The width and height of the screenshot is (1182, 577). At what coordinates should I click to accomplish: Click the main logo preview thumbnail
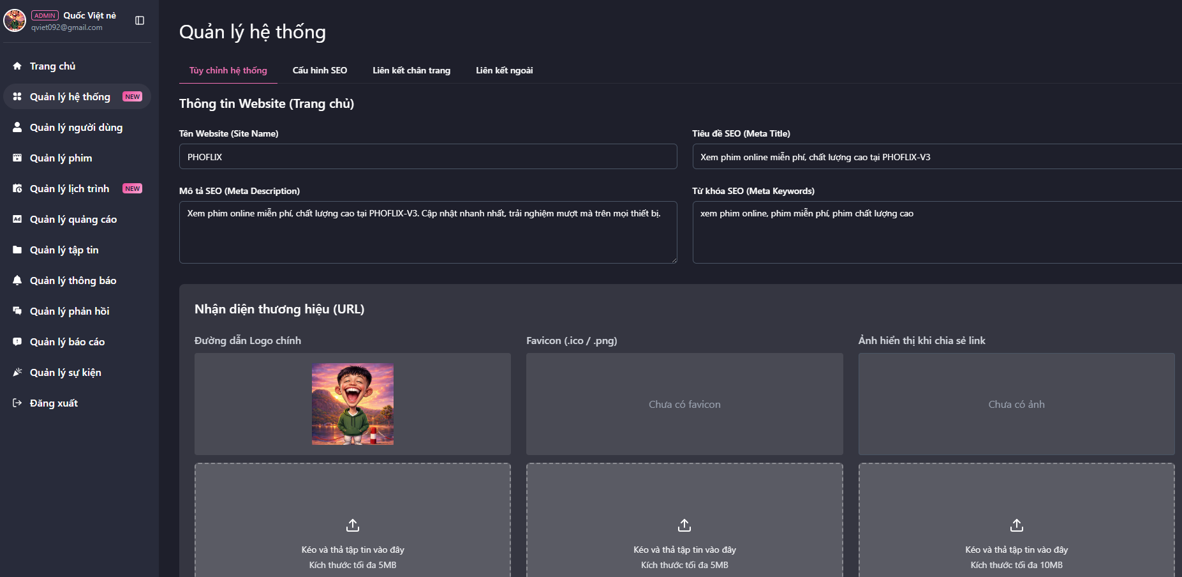point(353,404)
